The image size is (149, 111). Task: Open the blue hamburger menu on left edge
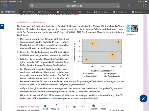[x=2, y=26]
